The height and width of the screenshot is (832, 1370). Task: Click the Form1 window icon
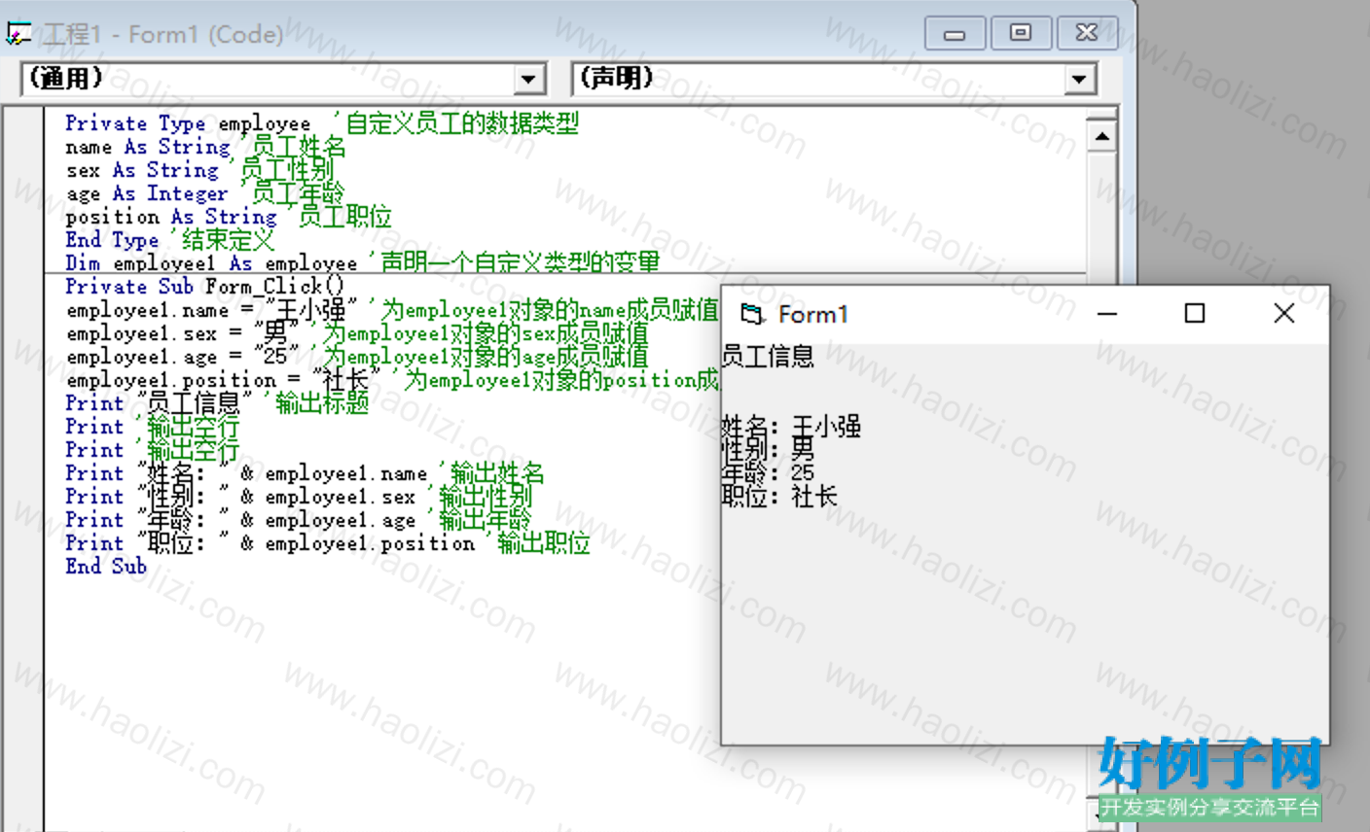(x=752, y=314)
